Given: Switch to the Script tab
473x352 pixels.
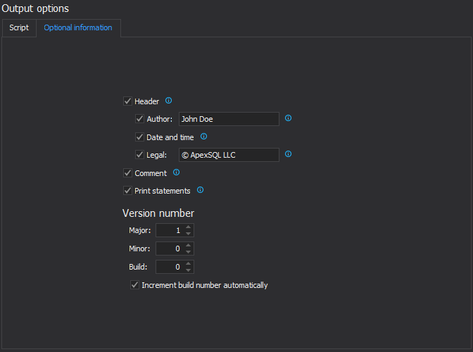Looking at the screenshot, I should coord(19,28).
